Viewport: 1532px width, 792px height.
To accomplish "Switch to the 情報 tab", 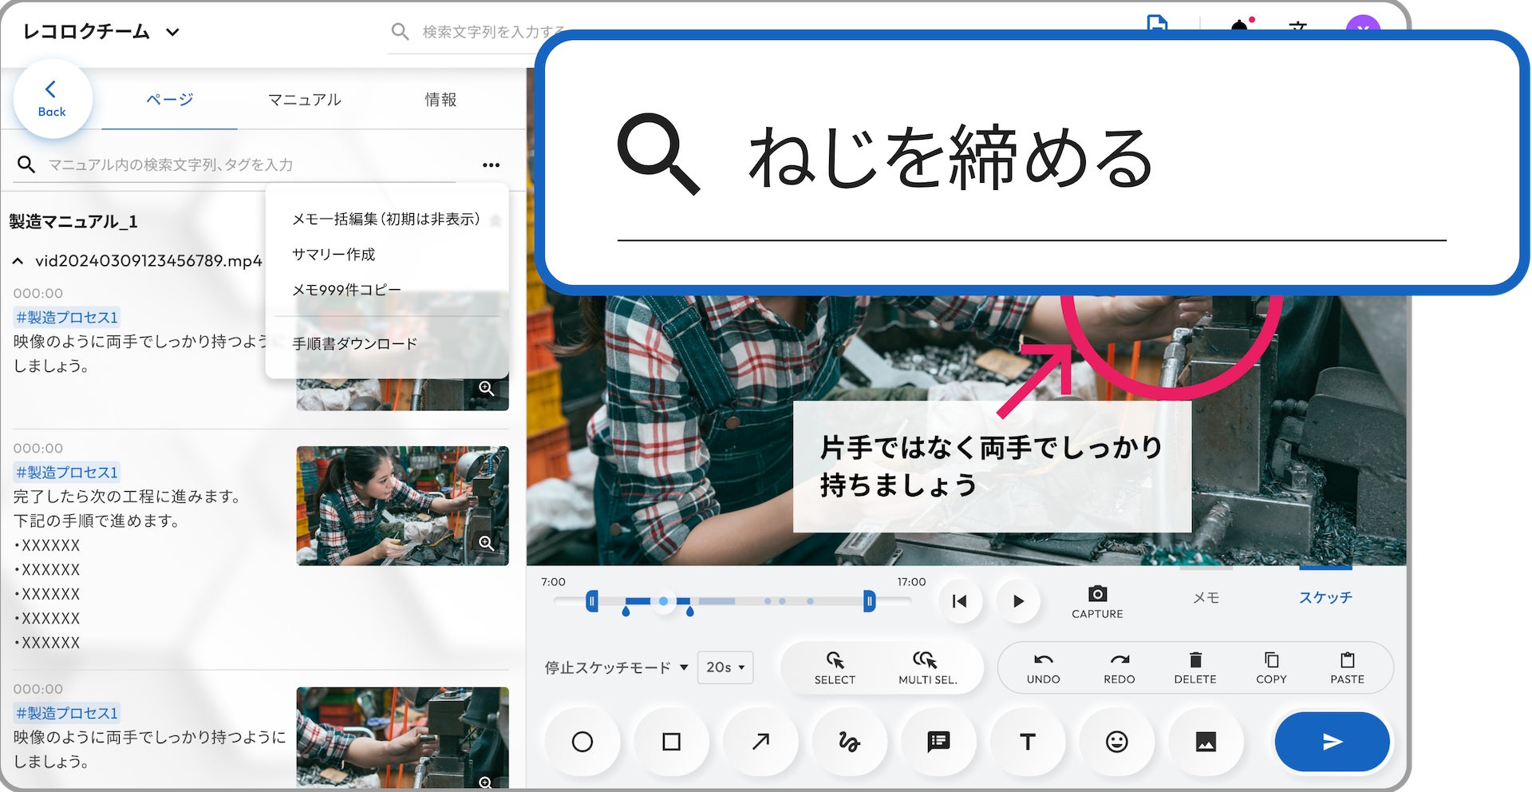I will (x=440, y=100).
